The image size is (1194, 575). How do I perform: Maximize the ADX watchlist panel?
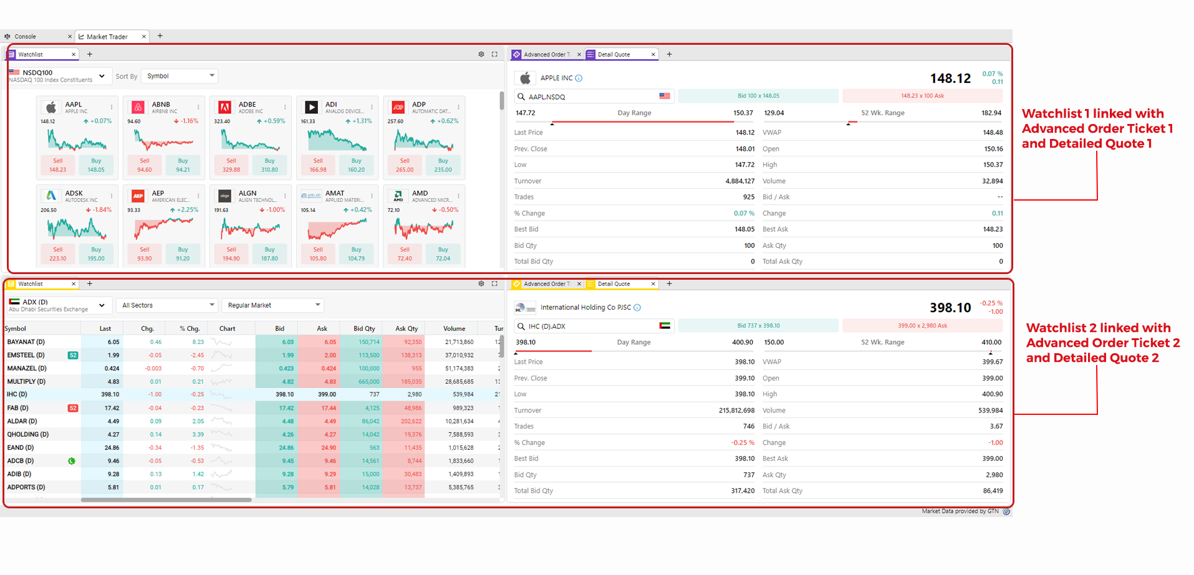tap(494, 283)
